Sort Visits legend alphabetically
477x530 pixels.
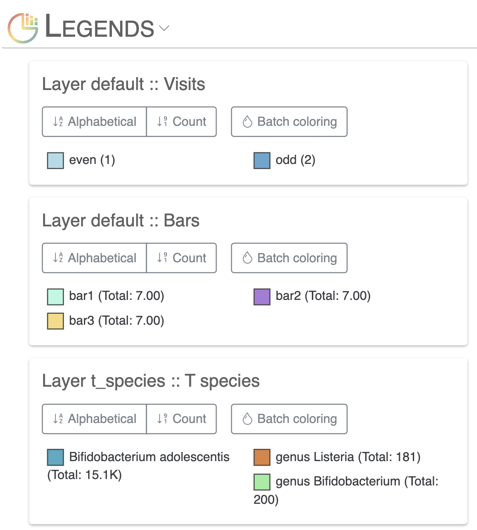94,122
